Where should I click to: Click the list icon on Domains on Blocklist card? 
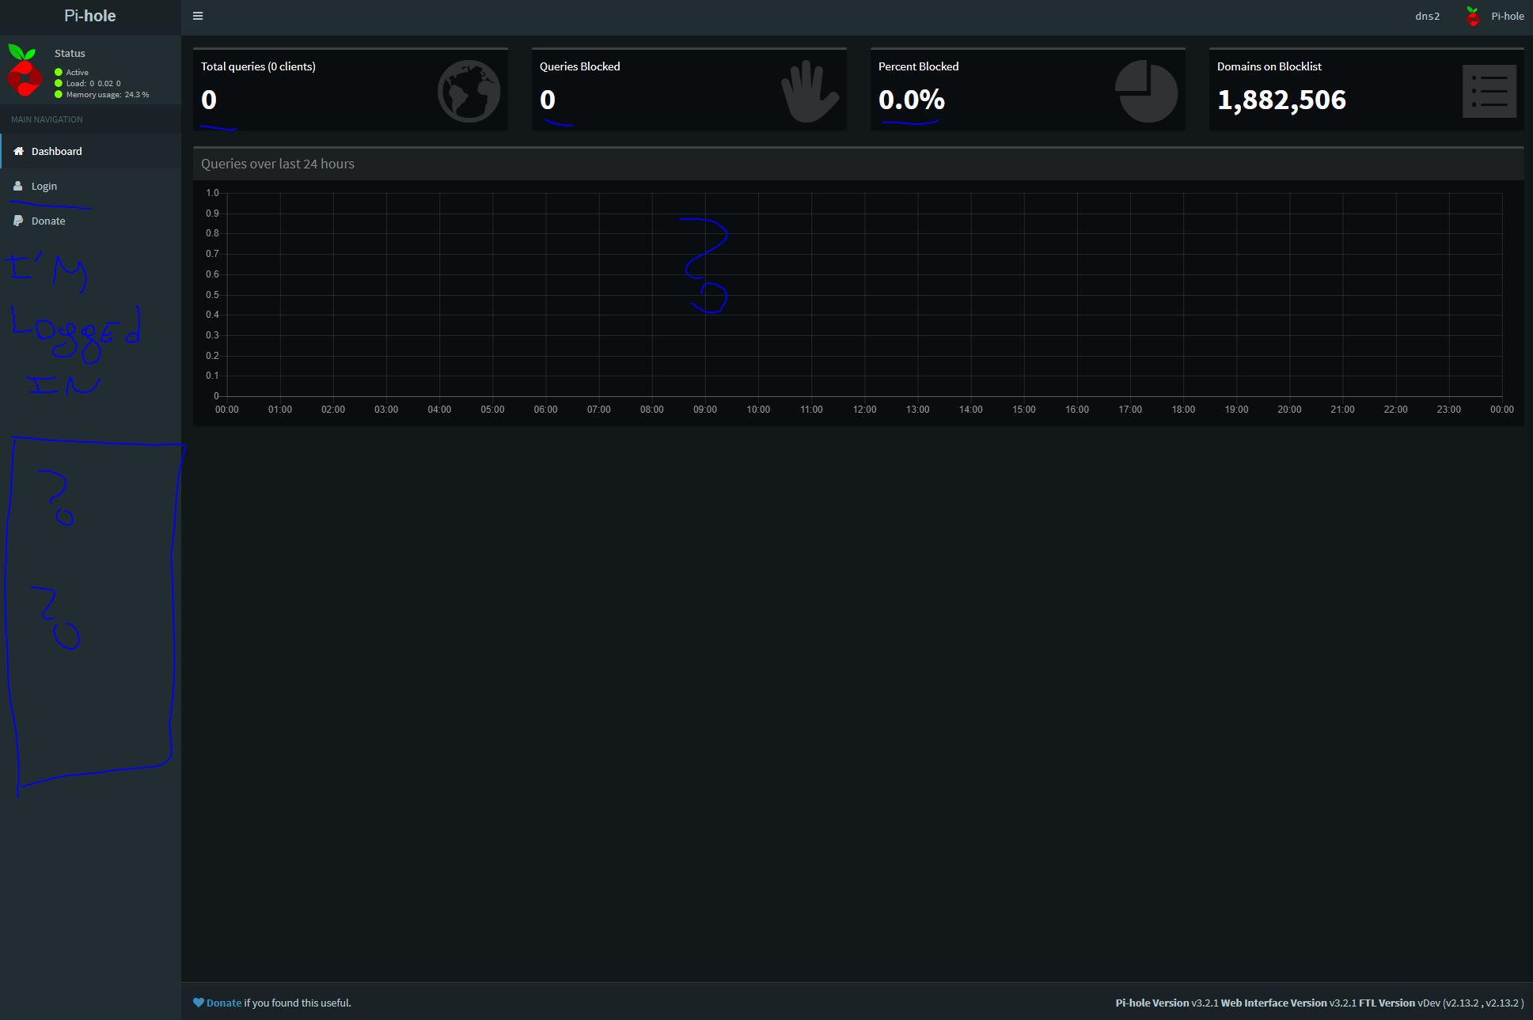point(1489,90)
